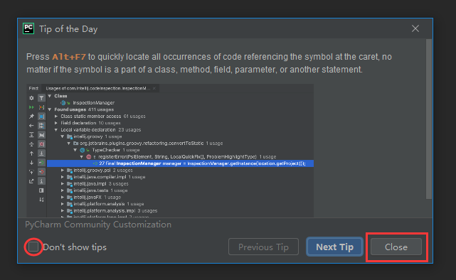Show the Next Tip
This screenshot has width=456, height=280.
click(334, 247)
